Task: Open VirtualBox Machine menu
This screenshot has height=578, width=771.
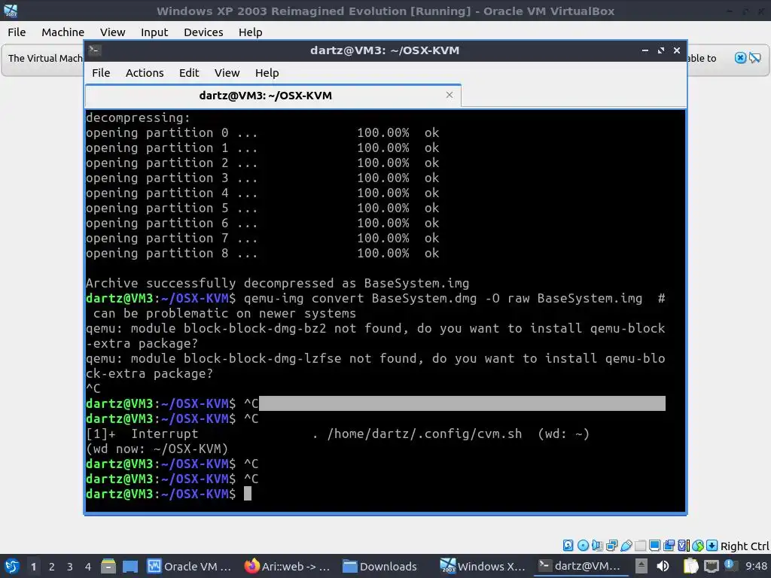Action: 63,32
